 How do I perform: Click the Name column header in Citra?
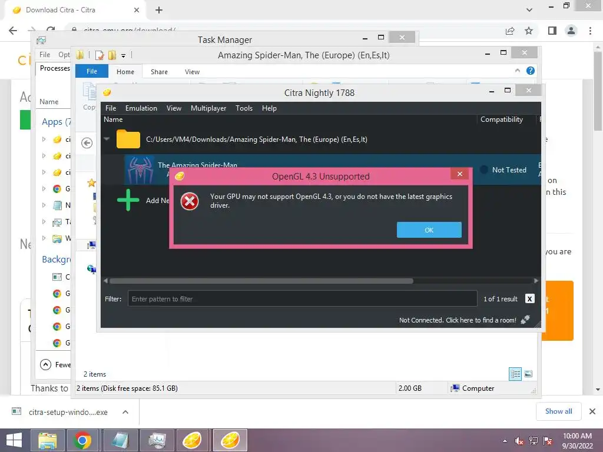coord(113,119)
